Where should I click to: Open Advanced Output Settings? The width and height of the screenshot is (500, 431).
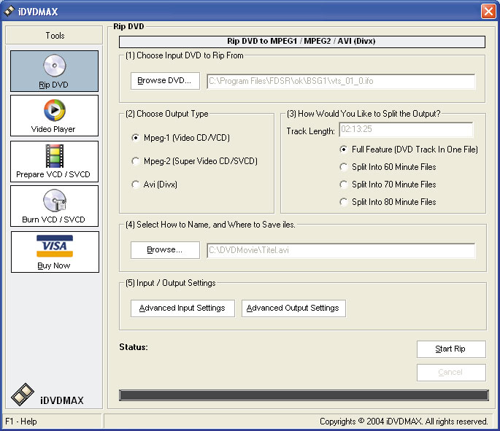pyautogui.click(x=293, y=308)
